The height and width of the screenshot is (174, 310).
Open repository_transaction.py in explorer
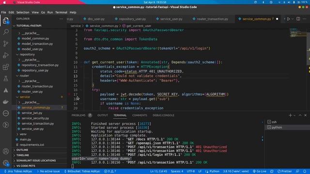(40, 65)
